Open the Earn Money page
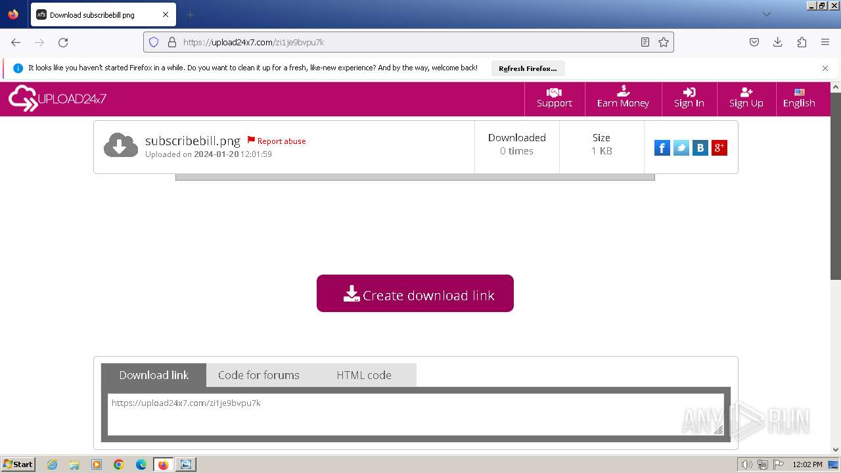 [x=623, y=99]
